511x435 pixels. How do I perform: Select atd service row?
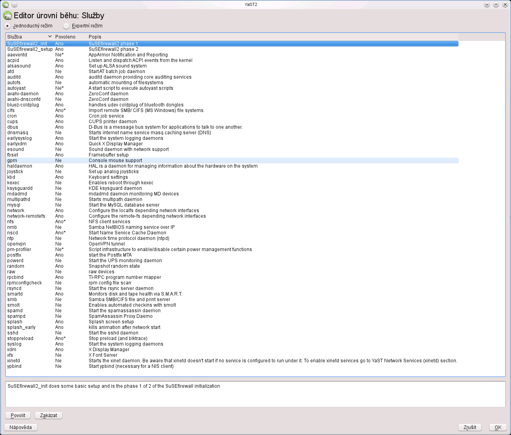(232, 72)
